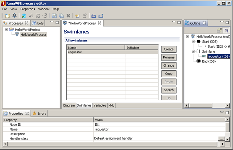
Task: Click the ellipsis button for Handler class
Action: pos(221,138)
